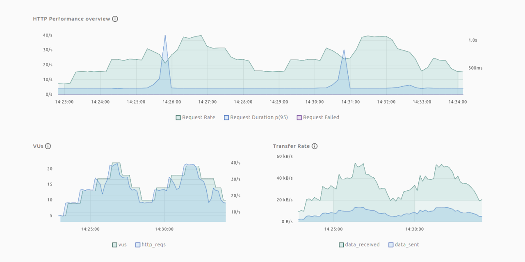
Task: Toggle the http_reqs series label
Action: point(153,245)
